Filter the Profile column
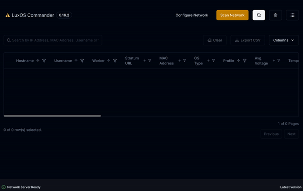Viewport: 303px width, 191px height. tap(244, 60)
